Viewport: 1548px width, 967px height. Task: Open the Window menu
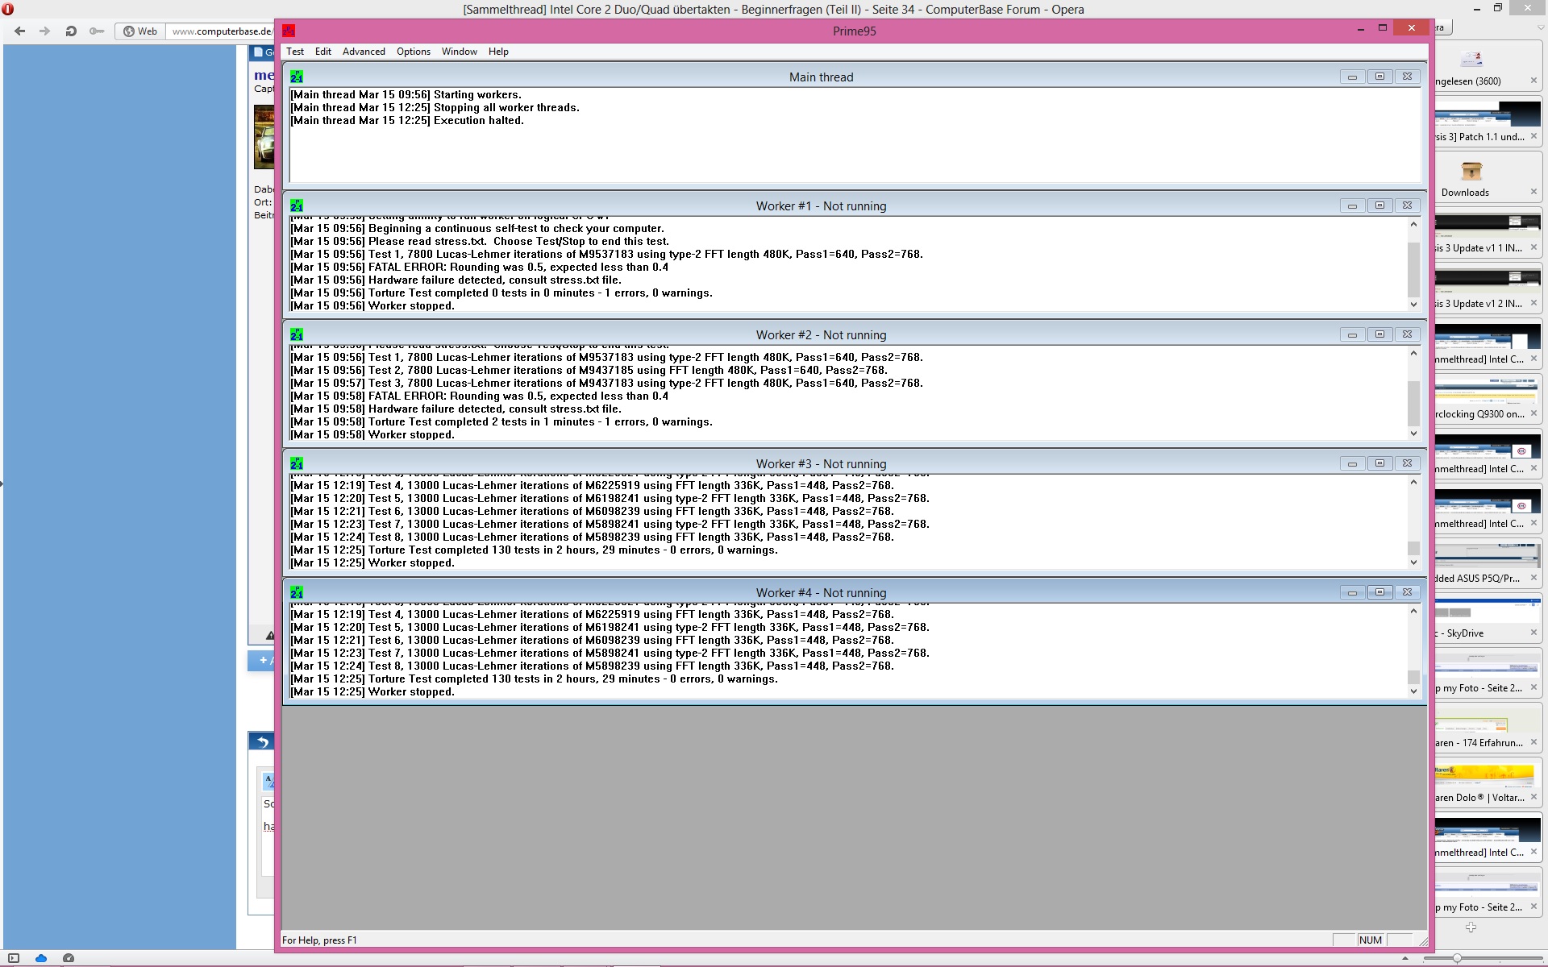pos(459,52)
